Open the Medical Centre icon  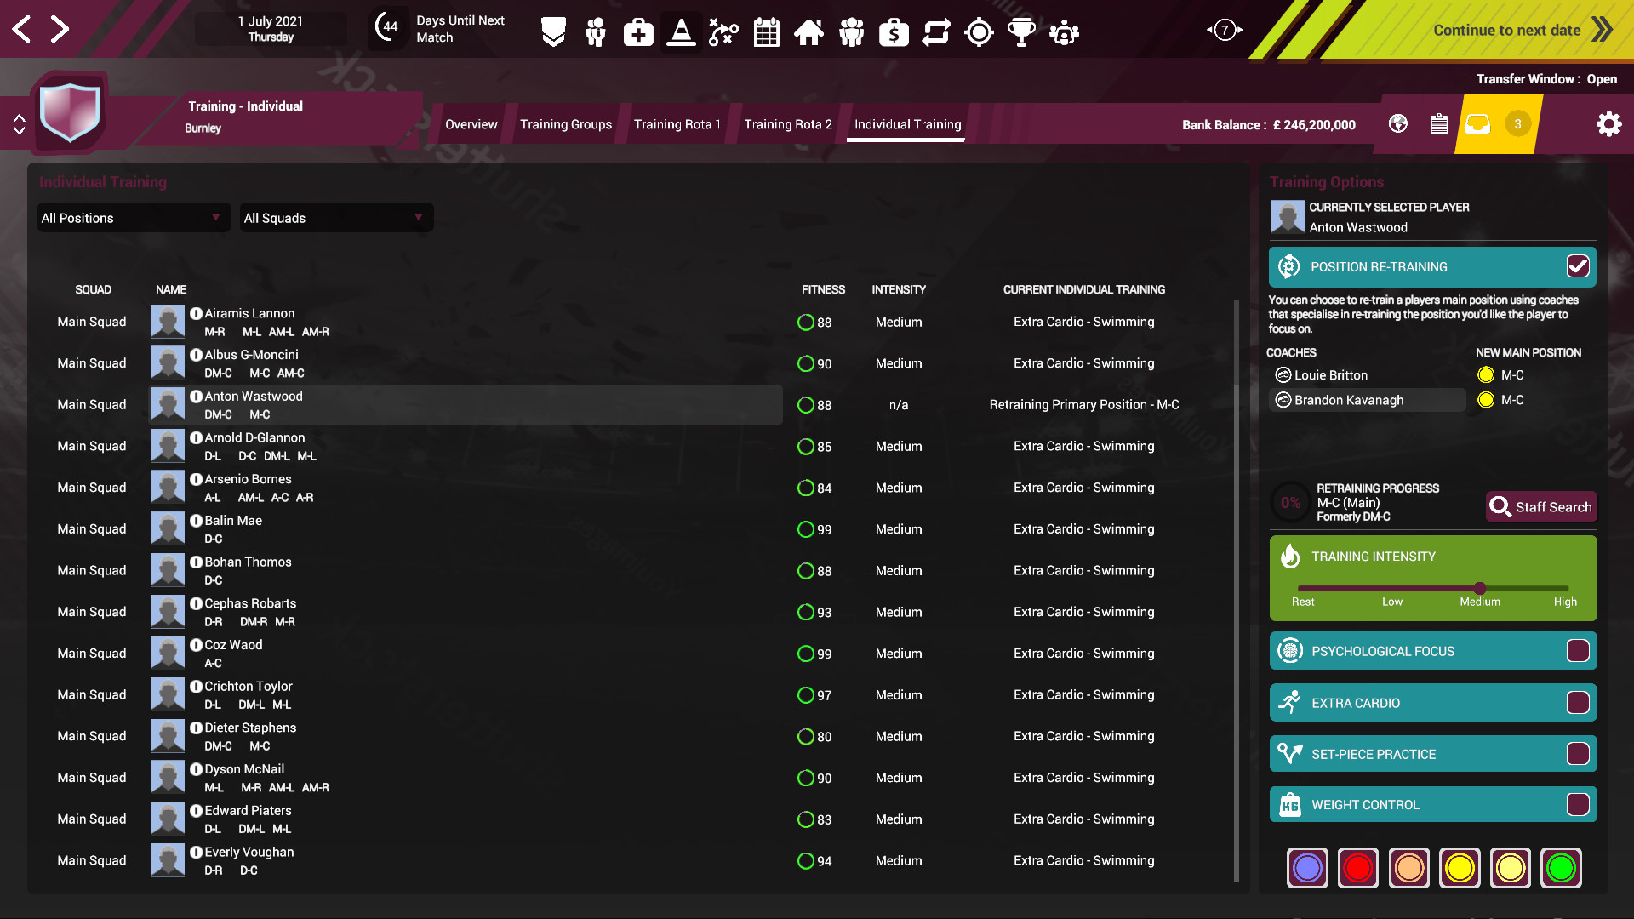click(637, 31)
